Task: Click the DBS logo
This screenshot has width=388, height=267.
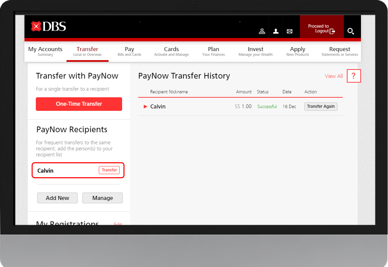Action: 48,26
